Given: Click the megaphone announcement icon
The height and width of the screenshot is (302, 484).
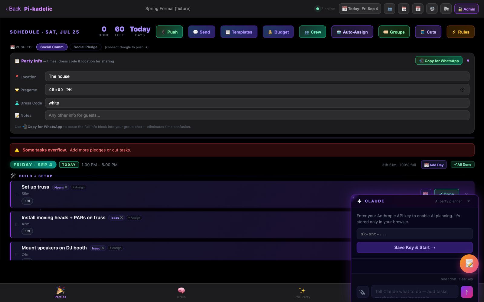Looking at the screenshot, I should click(446, 9).
